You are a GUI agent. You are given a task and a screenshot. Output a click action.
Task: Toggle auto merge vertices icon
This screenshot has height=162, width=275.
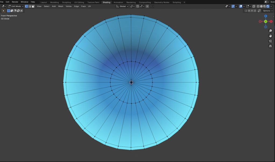tap(259, 11)
